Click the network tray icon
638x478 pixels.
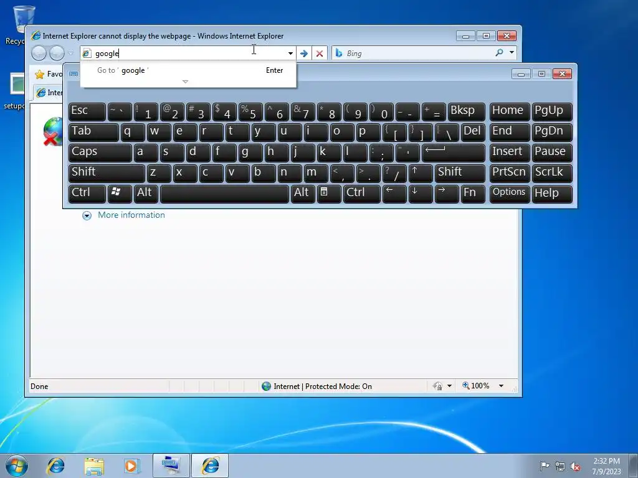click(560, 466)
